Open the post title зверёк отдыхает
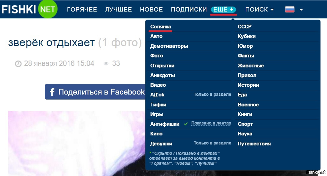 click(51, 43)
